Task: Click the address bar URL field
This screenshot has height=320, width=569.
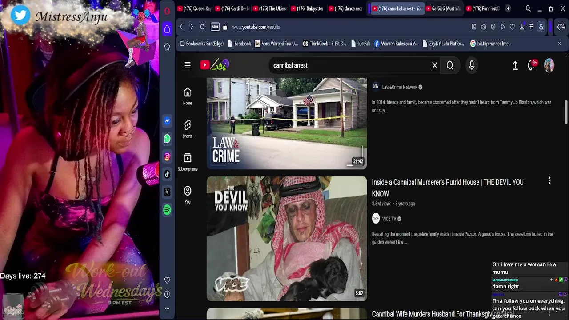Action: (x=347, y=27)
